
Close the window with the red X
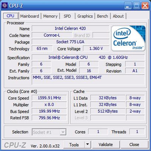tap(145, 6)
